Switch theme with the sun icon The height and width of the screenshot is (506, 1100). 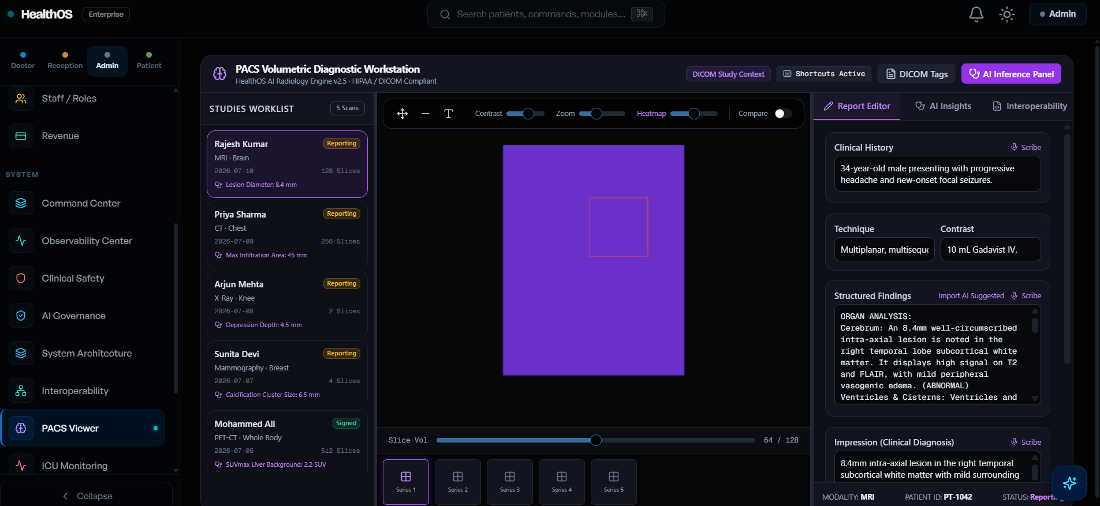[x=1007, y=14]
